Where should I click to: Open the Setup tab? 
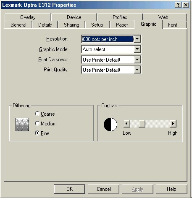point(97,25)
